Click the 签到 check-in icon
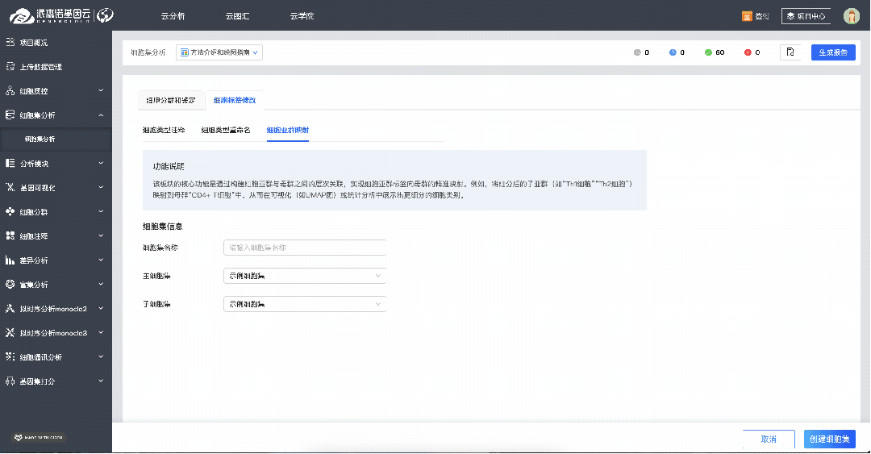 coord(747,16)
